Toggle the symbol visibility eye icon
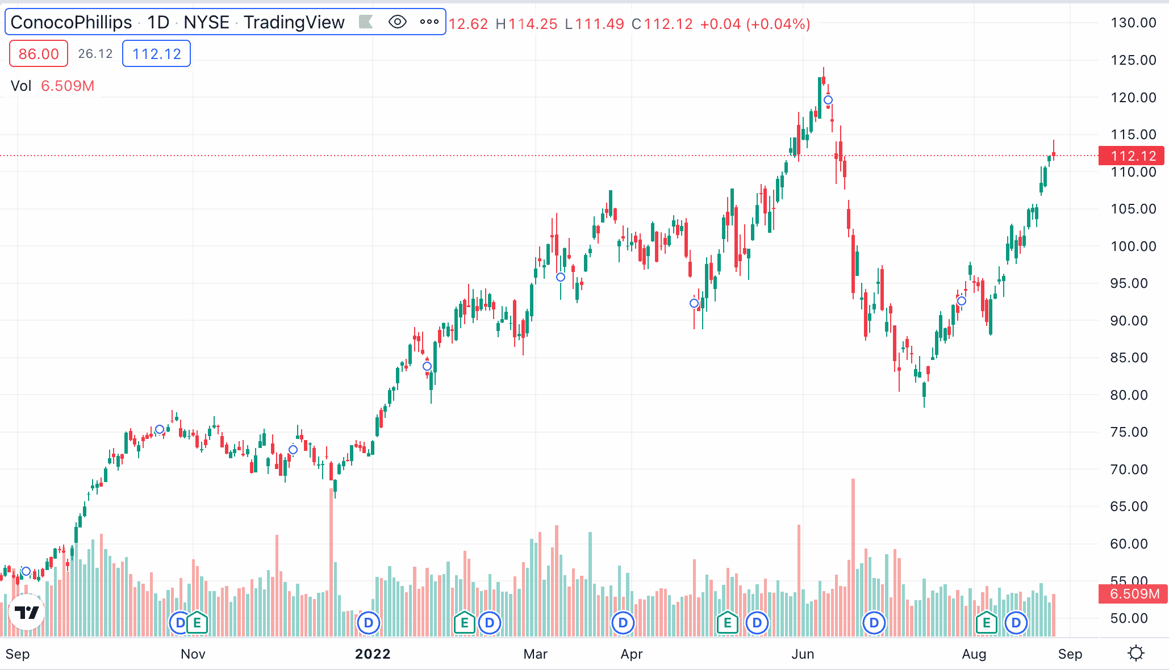This screenshot has width=1169, height=670. [398, 22]
